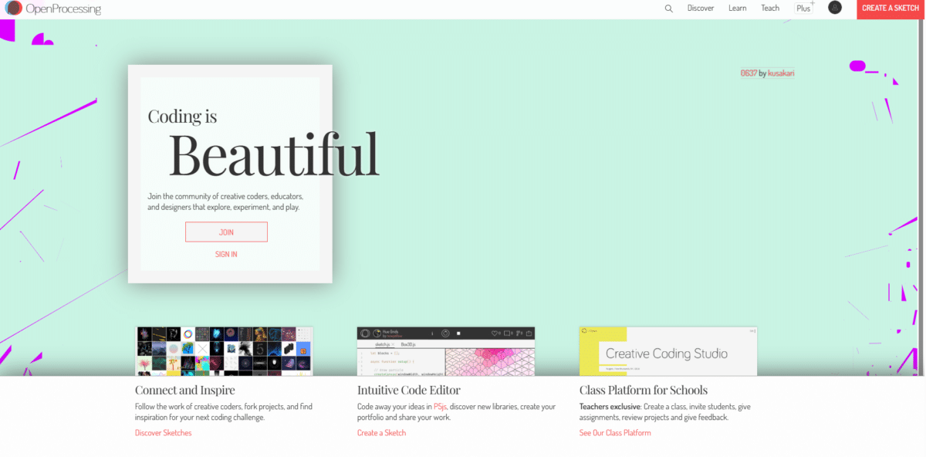Screen dimensions: 926x457
Task: Open the Creative Coding Studio thumbnail
Action: coord(668,351)
